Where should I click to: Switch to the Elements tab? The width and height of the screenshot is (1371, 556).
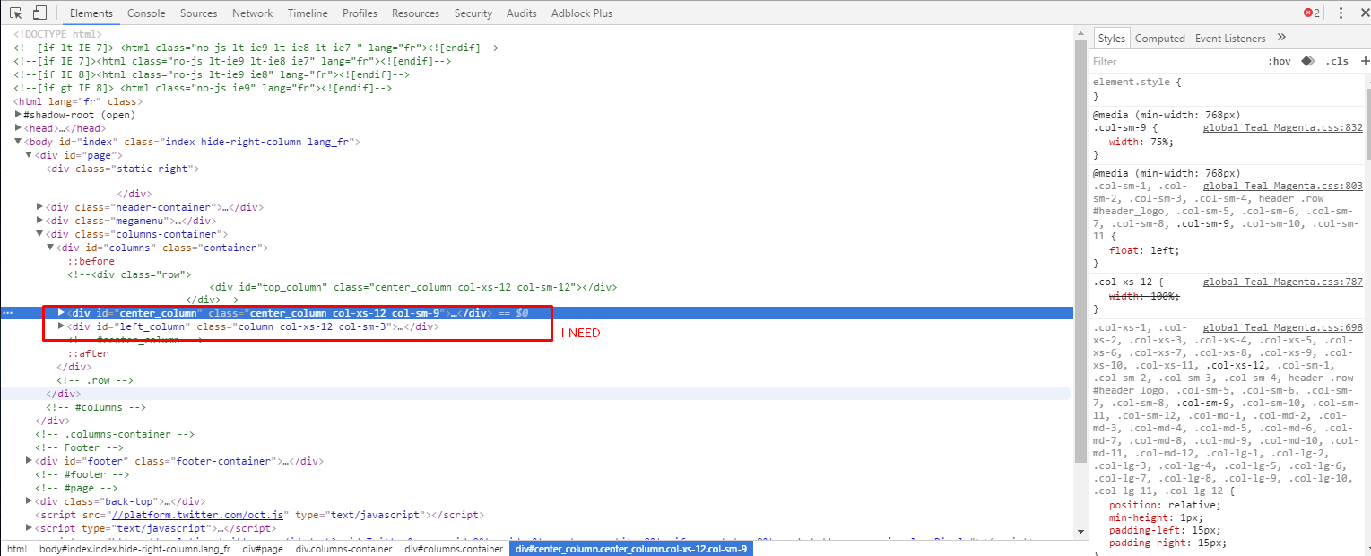(91, 13)
